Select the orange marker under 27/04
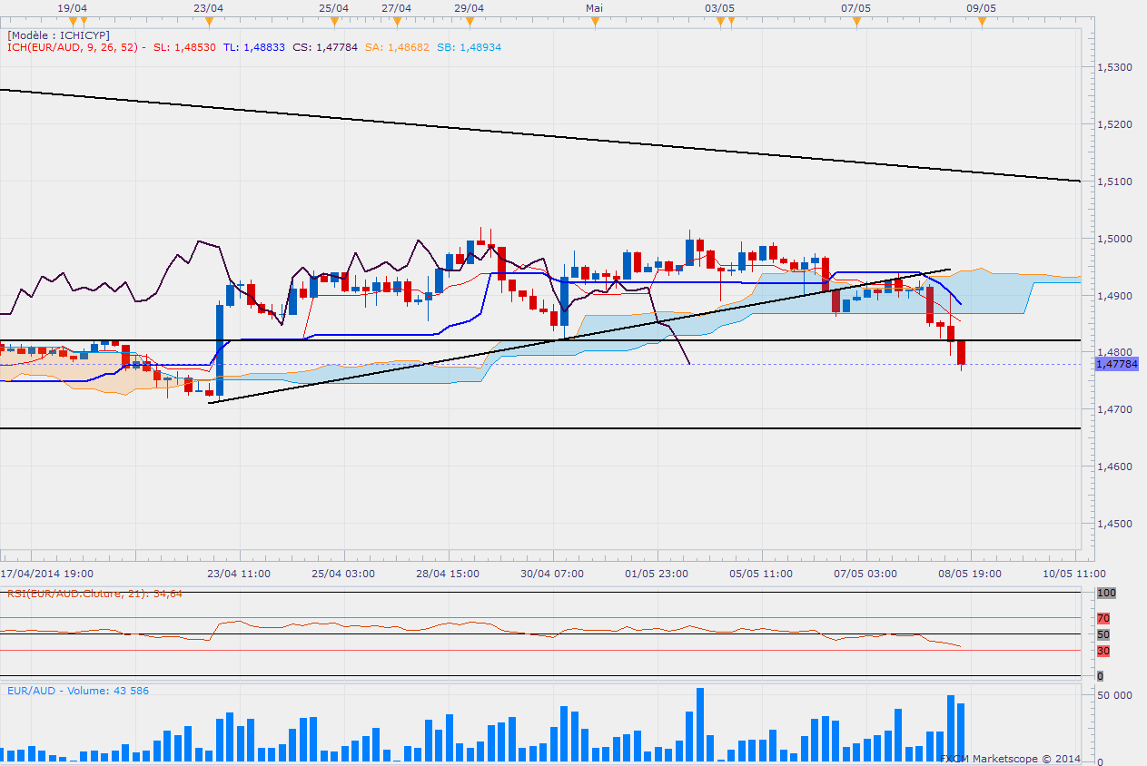The width and height of the screenshot is (1147, 766). tap(397, 20)
